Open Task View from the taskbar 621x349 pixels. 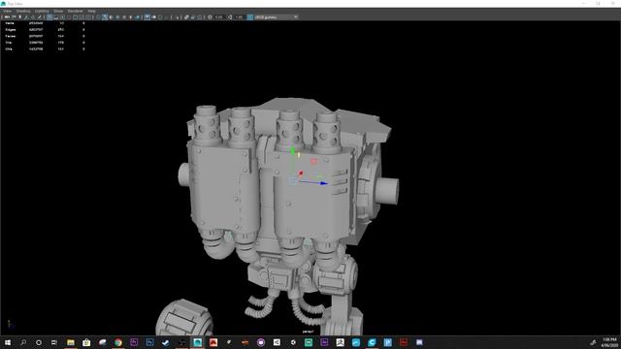[54, 342]
